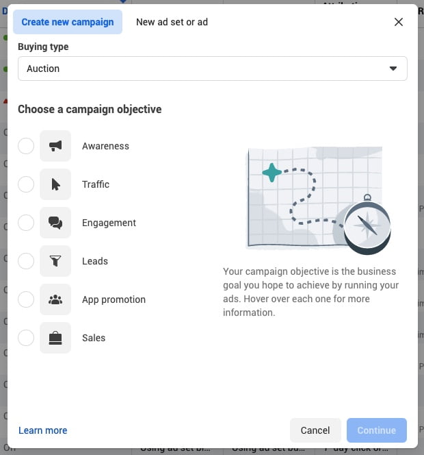Screen dimensions: 424x455
Task: Click the Traffic cursor icon
Action: [x=55, y=184]
